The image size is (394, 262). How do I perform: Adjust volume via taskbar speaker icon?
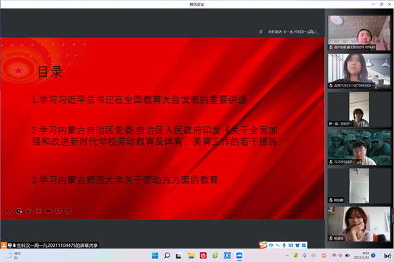(x=341, y=256)
